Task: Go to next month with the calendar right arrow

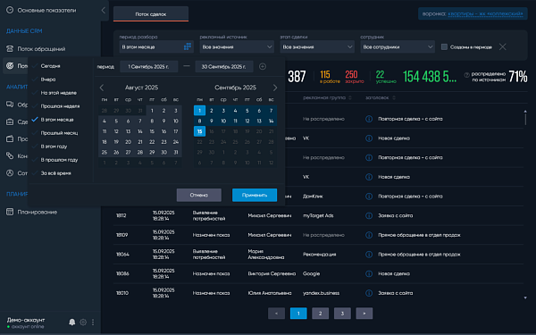Action: click(275, 88)
